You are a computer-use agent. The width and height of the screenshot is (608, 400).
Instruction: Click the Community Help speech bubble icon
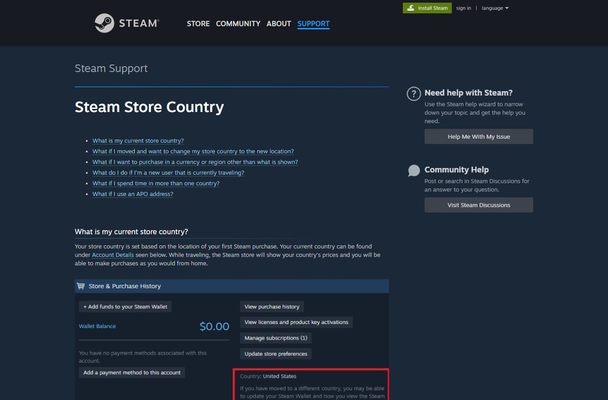pyautogui.click(x=414, y=171)
